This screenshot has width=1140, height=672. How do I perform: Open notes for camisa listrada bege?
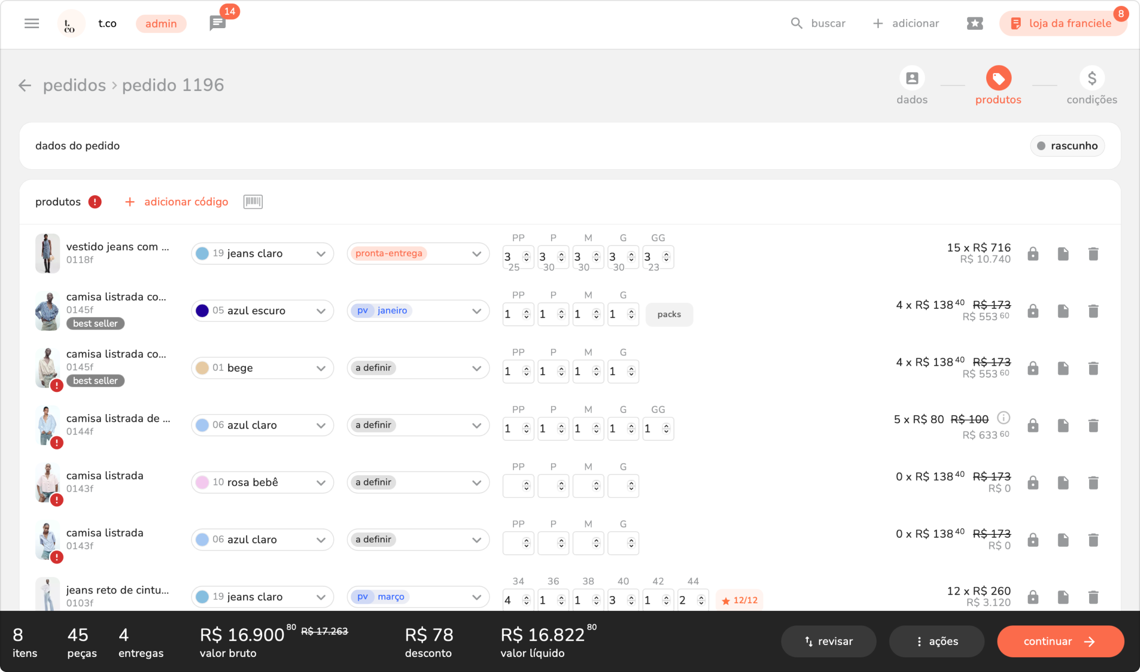click(1063, 369)
